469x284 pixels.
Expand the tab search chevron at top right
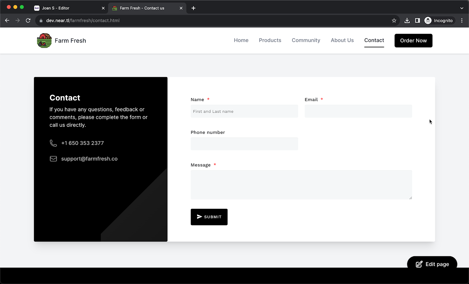point(462,8)
